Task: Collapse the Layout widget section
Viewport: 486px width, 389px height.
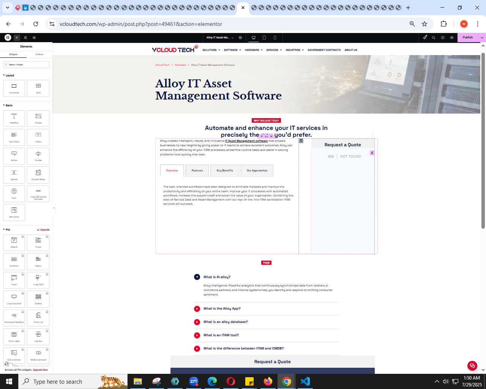Action: (9, 75)
